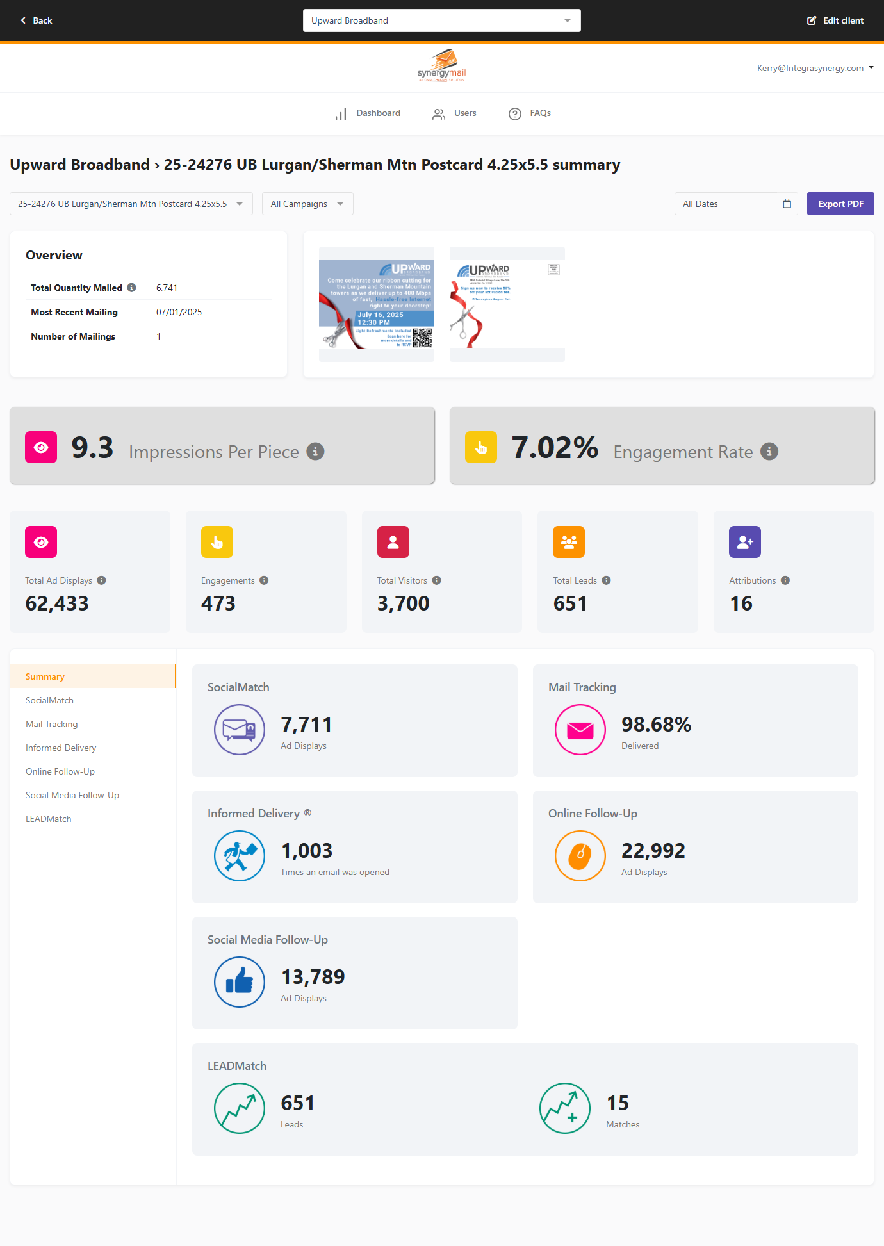This screenshot has width=884, height=1246.
Task: Click the 15 Matches value
Action: click(x=618, y=1103)
